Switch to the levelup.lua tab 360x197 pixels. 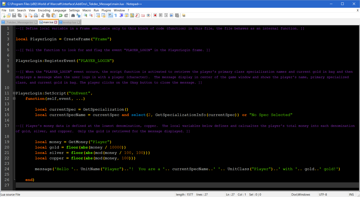69,22
